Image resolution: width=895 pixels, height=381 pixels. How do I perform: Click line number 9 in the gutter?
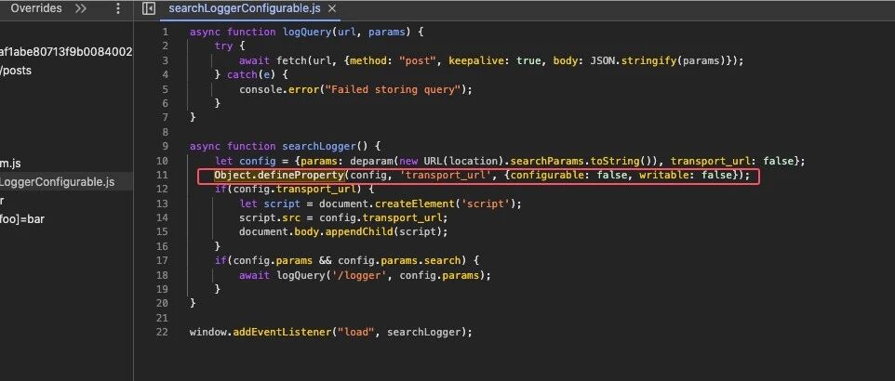point(165,147)
